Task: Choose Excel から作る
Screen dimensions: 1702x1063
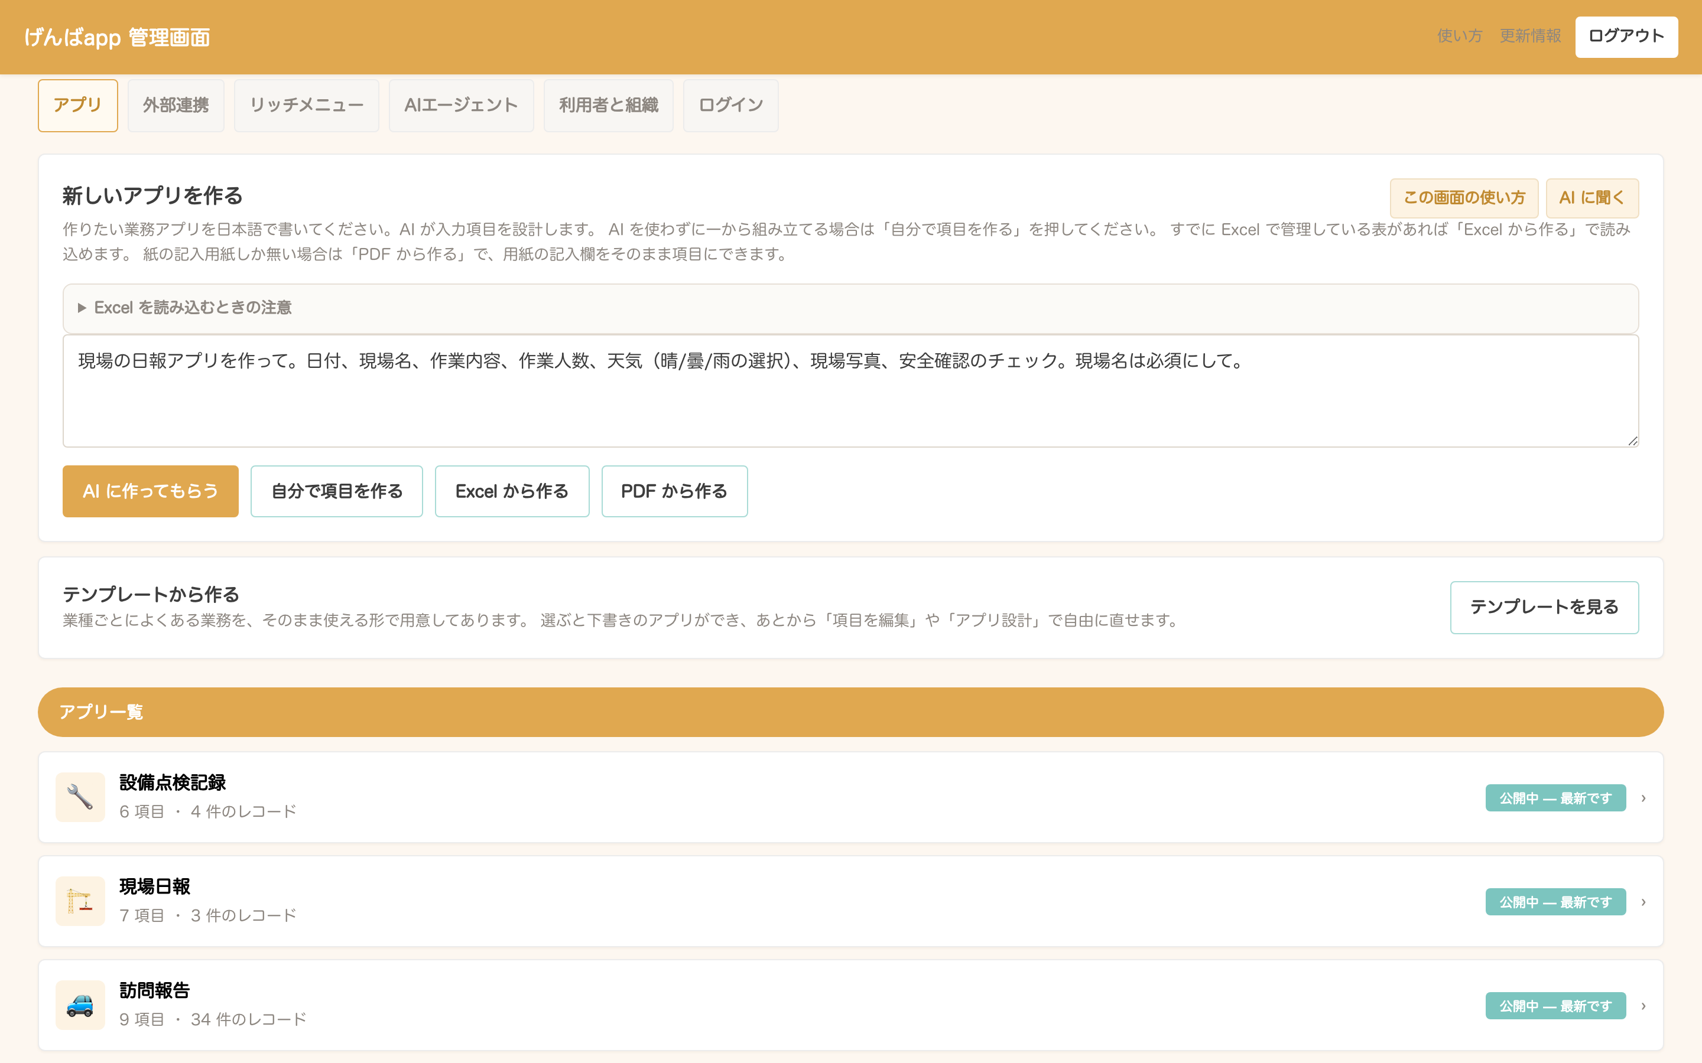Action: pyautogui.click(x=512, y=491)
